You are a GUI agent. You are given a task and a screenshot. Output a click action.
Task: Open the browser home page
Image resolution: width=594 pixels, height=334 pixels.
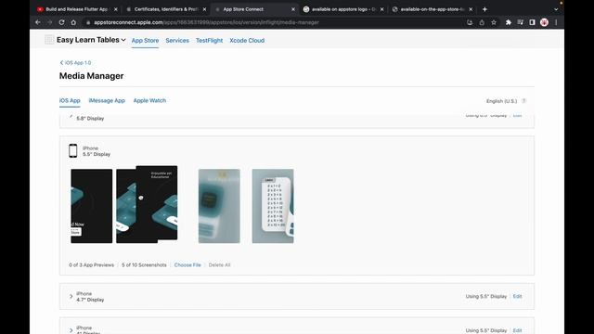[73, 22]
